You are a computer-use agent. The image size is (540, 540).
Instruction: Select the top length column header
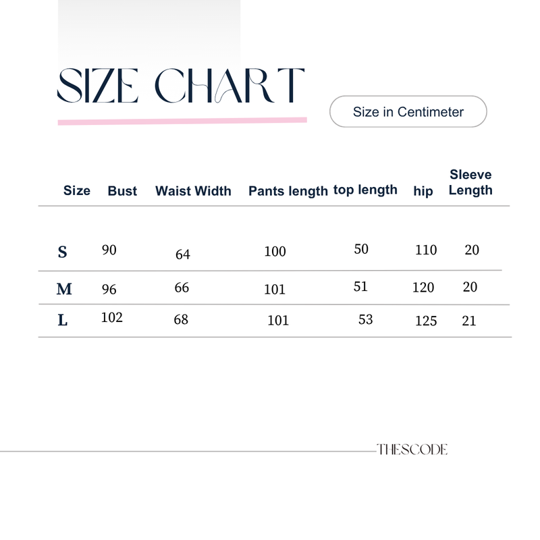click(x=365, y=190)
